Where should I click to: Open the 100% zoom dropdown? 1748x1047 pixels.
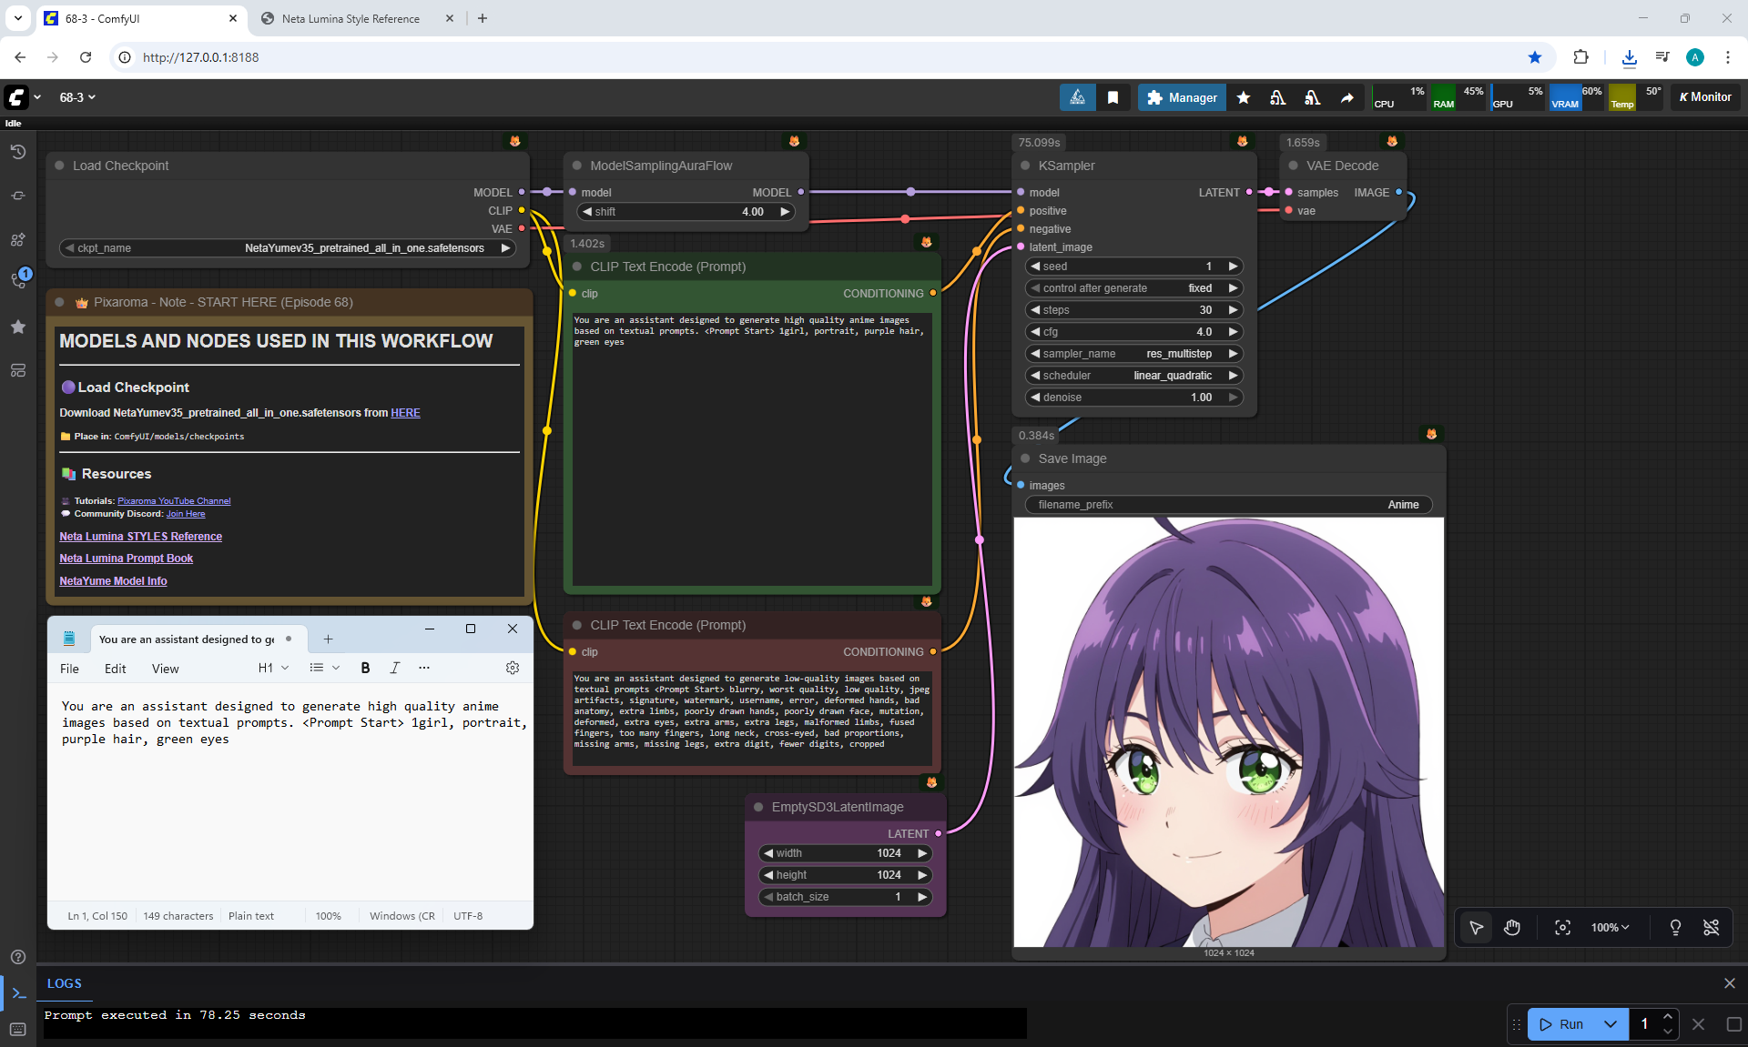click(1610, 927)
